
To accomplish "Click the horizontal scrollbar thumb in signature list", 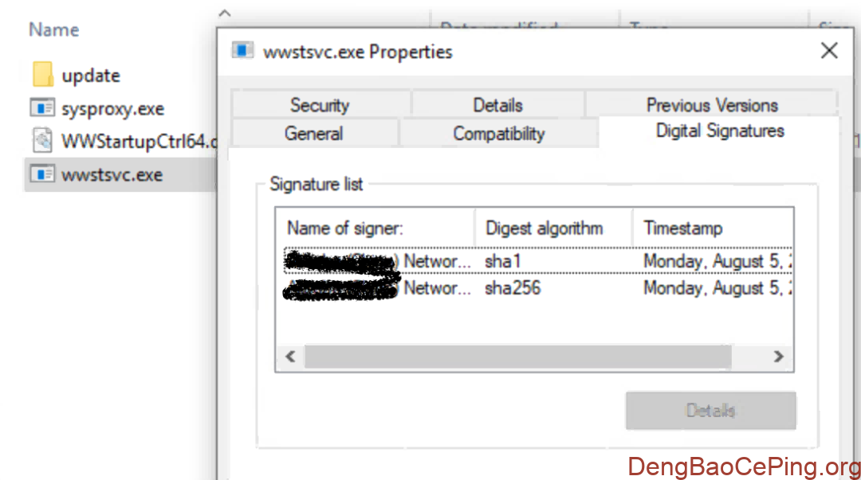I will (517, 357).
